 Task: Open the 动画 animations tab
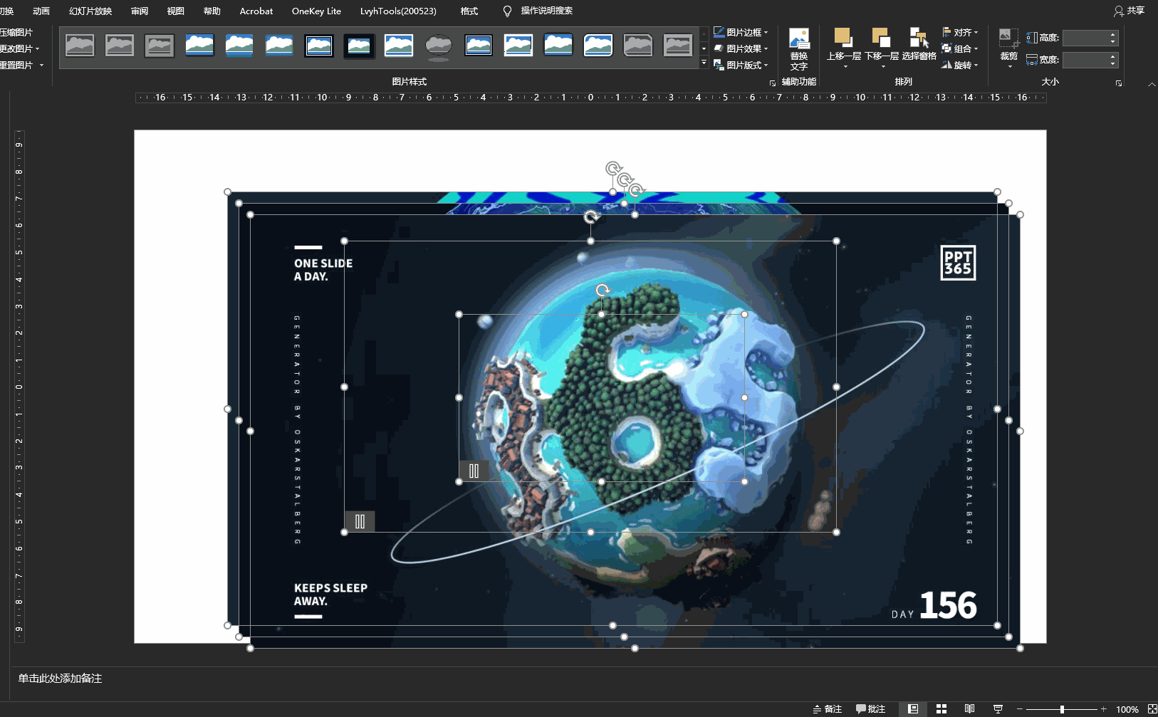(41, 11)
